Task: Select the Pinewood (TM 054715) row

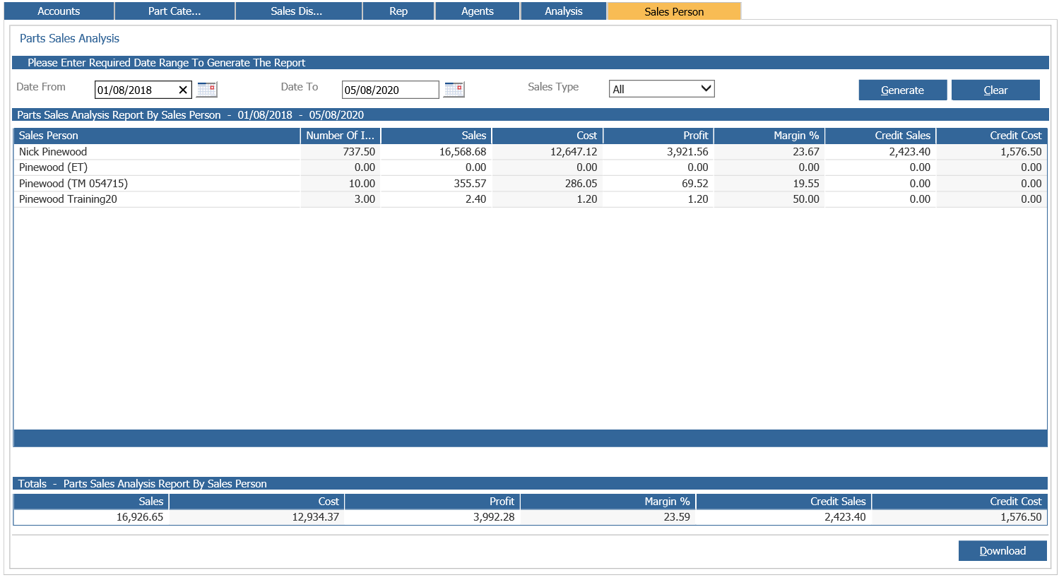Action: 530,184
